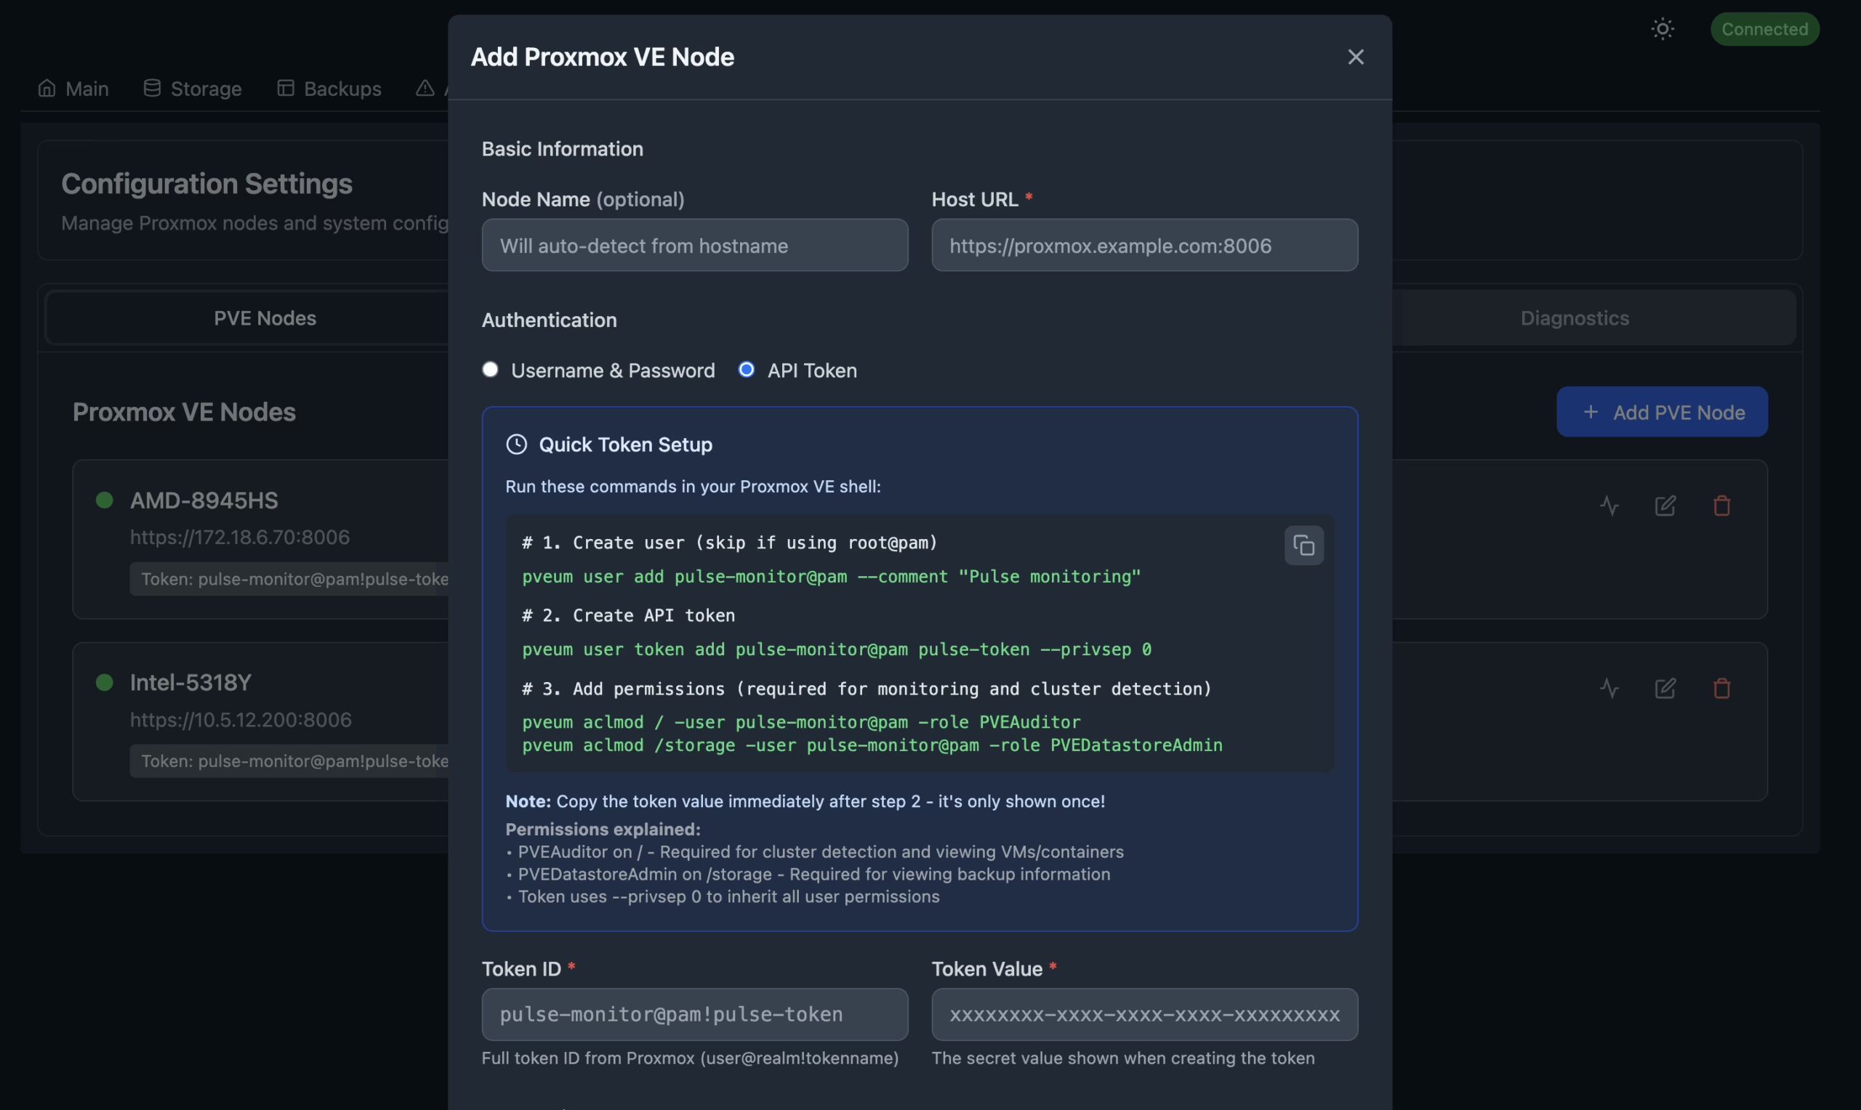Click the pveum user token add command
This screenshot has width=1861, height=1110.
837,649
